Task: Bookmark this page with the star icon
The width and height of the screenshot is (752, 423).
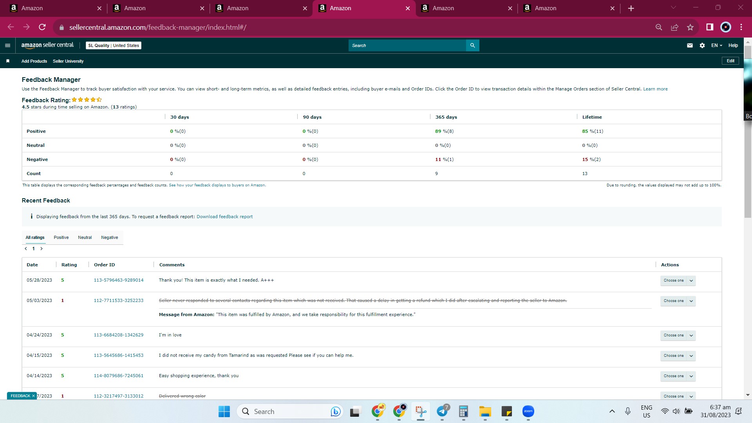Action: pos(690,27)
